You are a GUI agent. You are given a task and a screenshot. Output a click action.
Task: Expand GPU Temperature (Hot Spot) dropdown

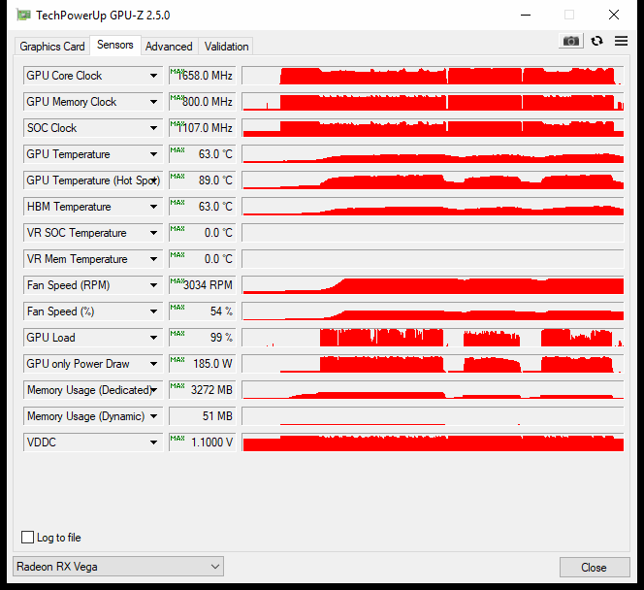(154, 180)
